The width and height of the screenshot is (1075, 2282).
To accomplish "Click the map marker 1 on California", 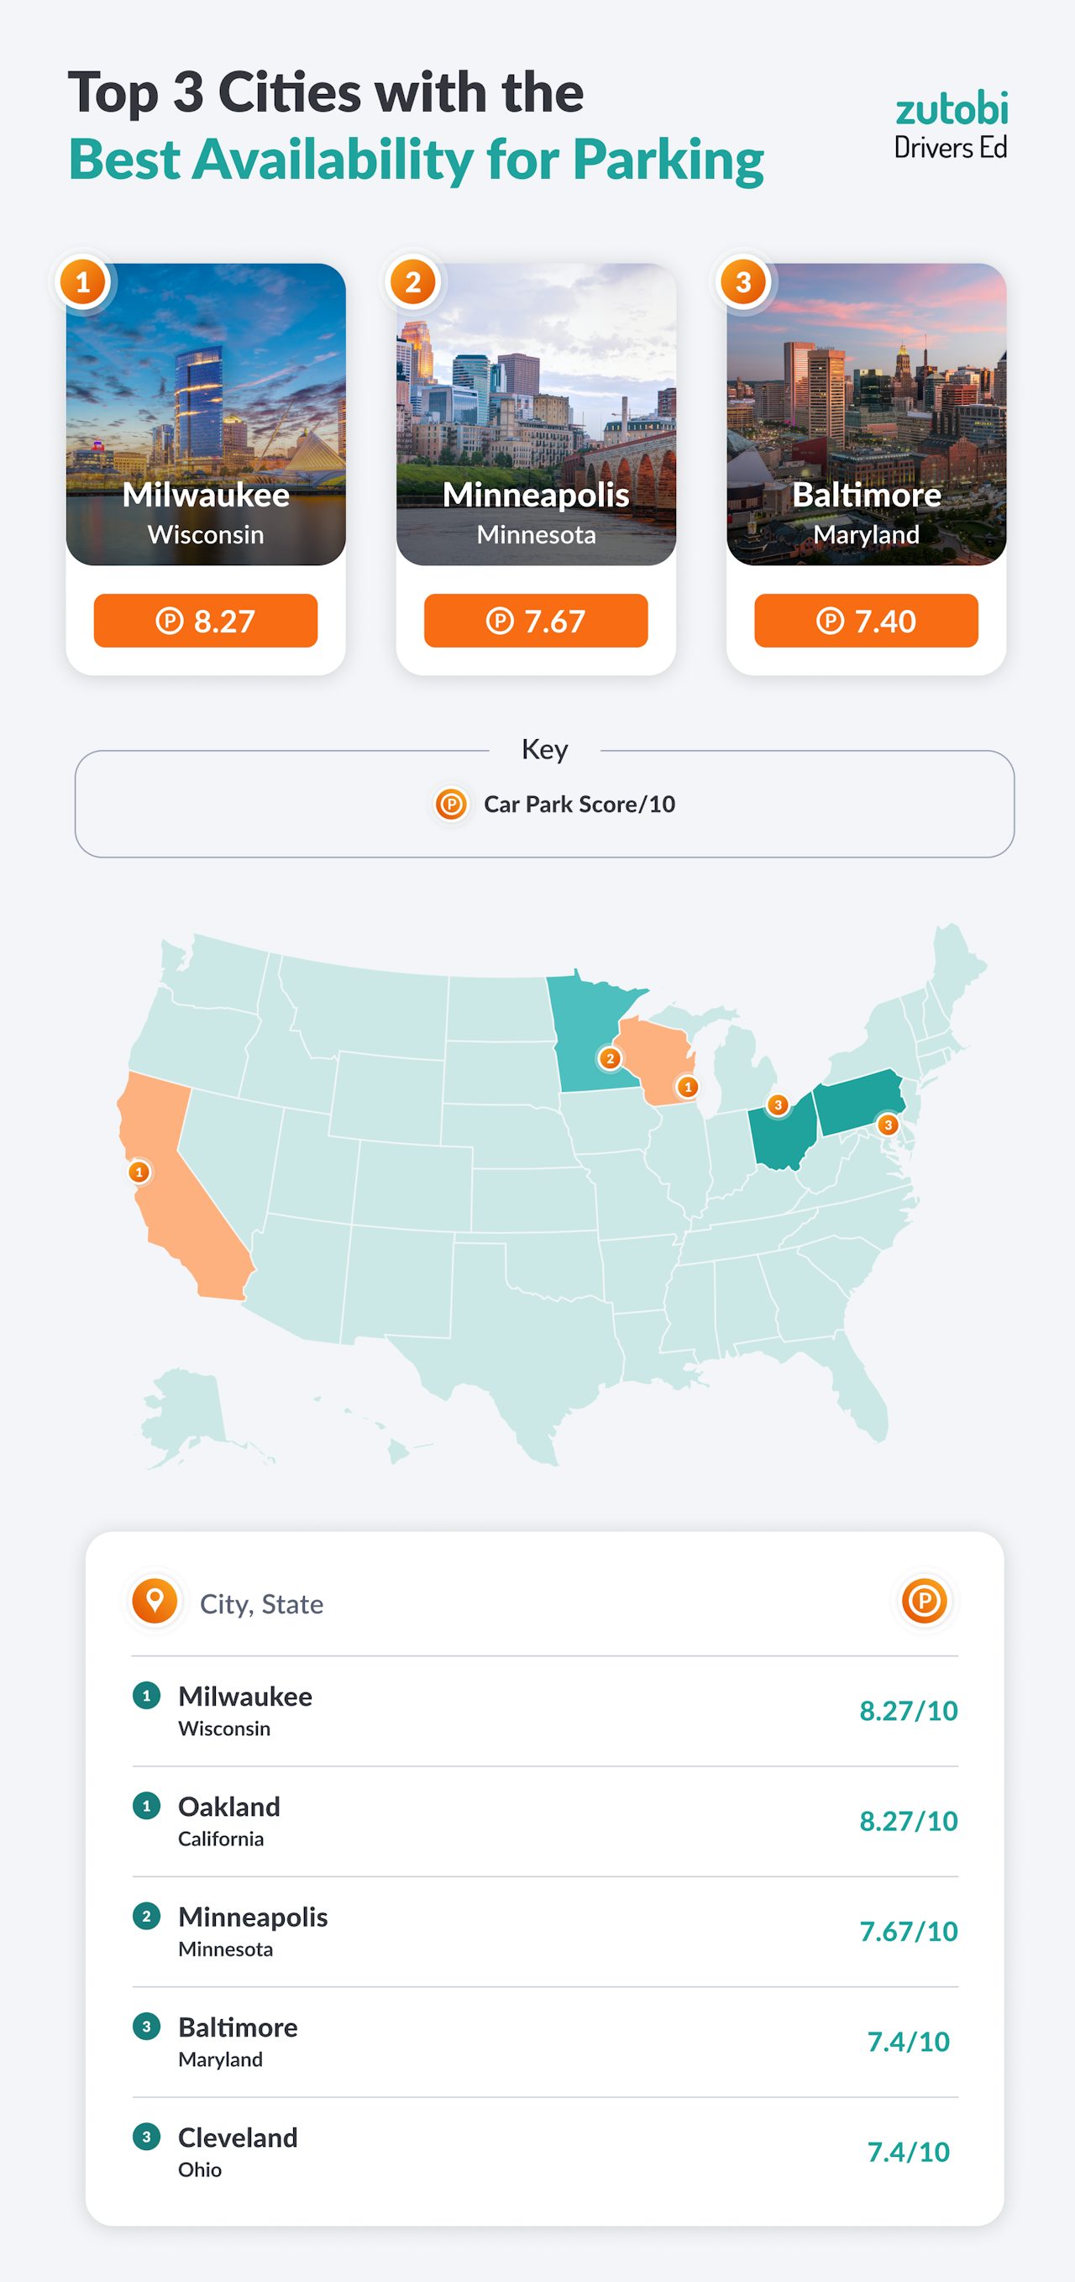I will (138, 1172).
